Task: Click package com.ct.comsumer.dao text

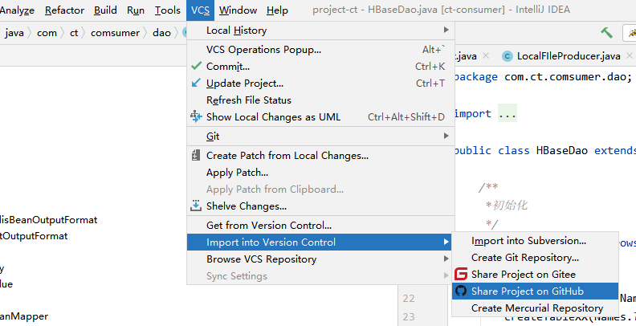Action: 544,76
